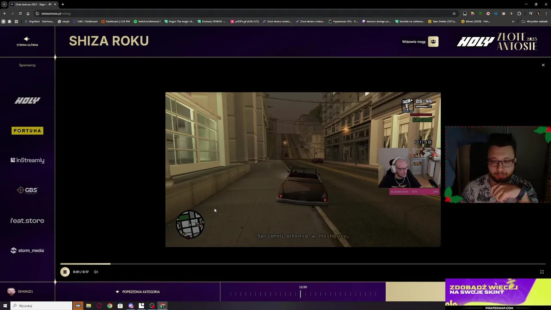Launch Opera from the taskbar
This screenshot has height=310, width=551.
(99, 306)
